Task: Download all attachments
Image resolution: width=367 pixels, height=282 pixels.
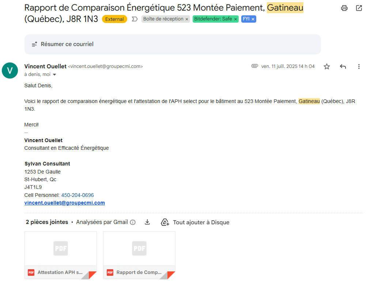Action: (147, 222)
